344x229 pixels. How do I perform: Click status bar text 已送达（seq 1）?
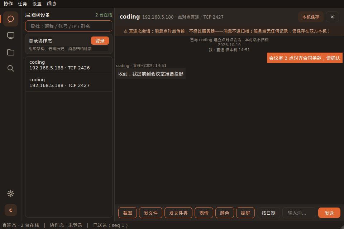[110, 225]
